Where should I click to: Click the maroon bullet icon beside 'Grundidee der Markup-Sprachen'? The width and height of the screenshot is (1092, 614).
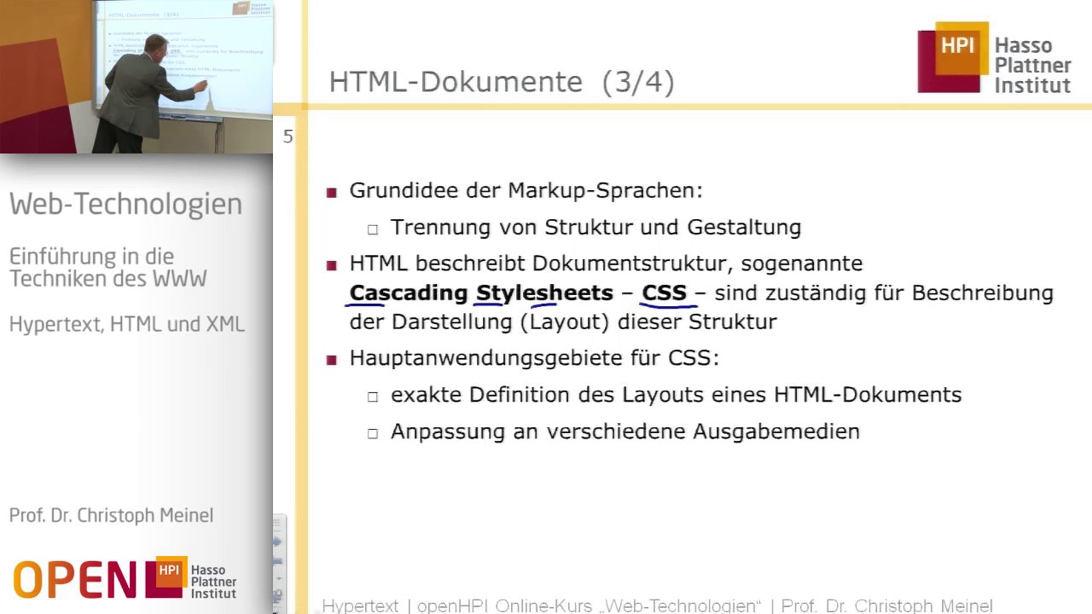pos(333,192)
